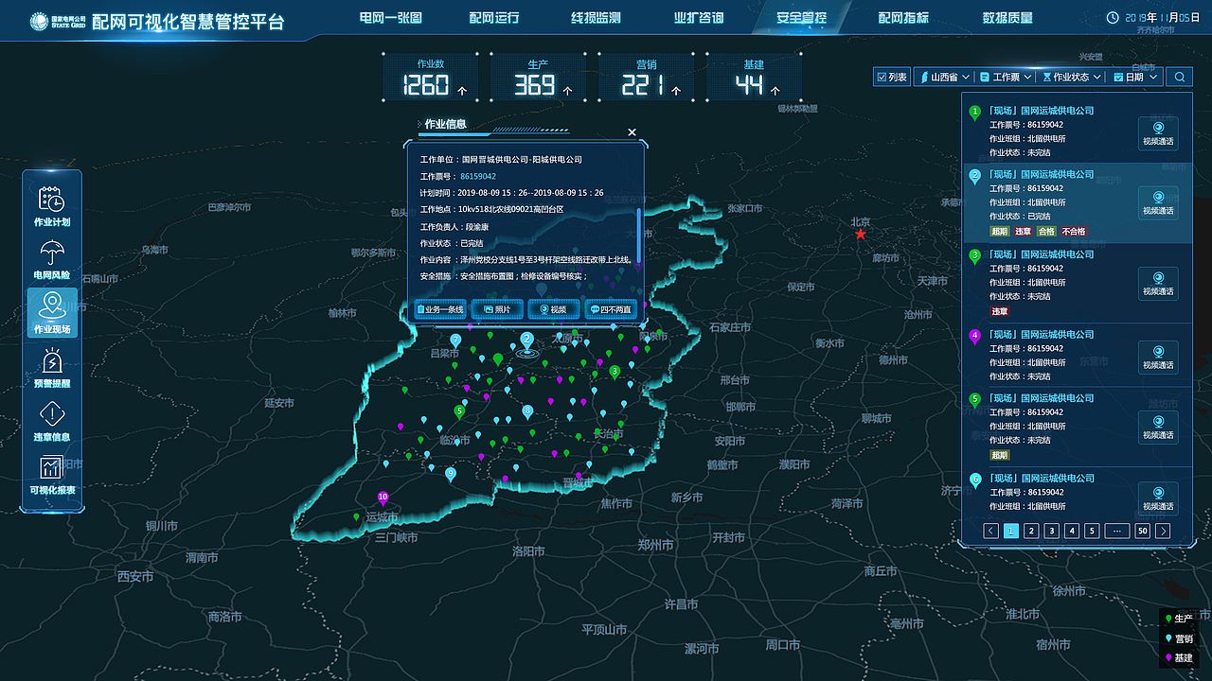Viewport: 1212px width, 681px height.
Task: Click map marker number 9
Action: click(x=451, y=474)
